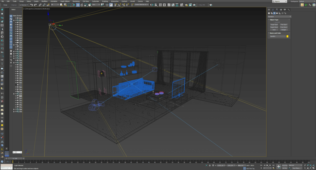The image size is (316, 170).
Task: Open the Standard light type dropdown
Action: [279, 17]
